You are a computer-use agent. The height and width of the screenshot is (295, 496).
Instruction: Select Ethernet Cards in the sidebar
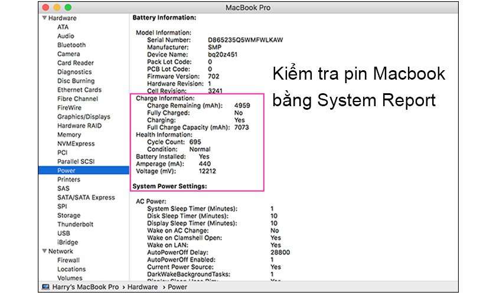pos(79,90)
